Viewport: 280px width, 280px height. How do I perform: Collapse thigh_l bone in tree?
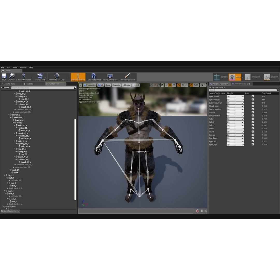(4, 175)
